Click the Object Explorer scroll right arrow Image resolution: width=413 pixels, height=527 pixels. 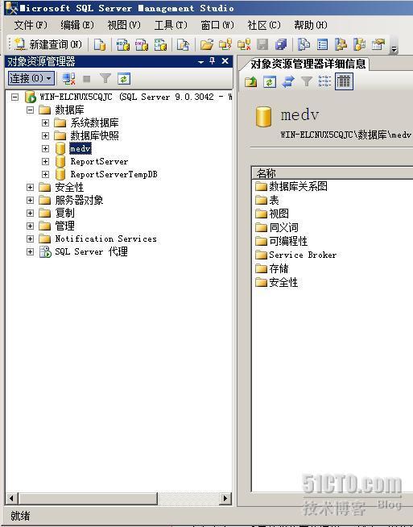pyautogui.click(x=225, y=498)
